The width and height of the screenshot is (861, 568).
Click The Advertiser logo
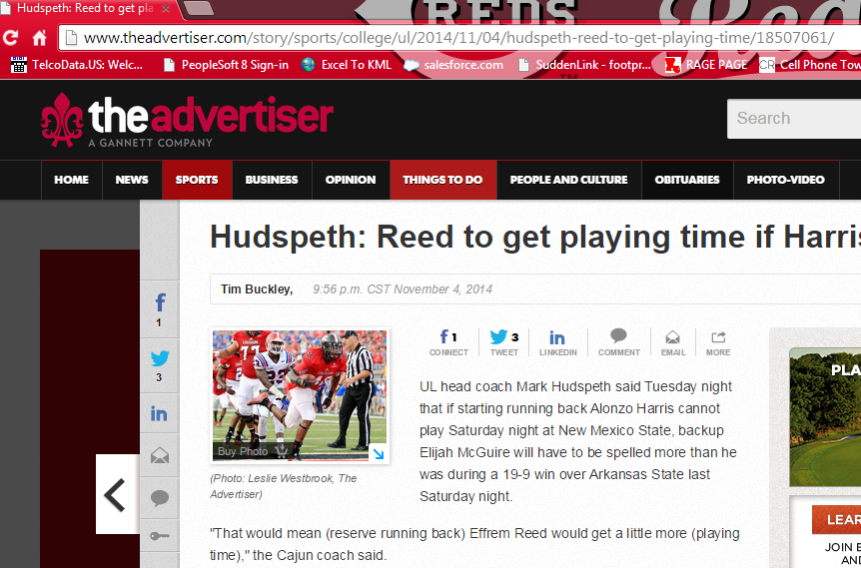coord(187,120)
